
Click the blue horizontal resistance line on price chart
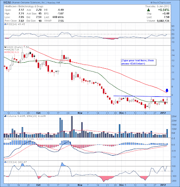pos(142,96)
